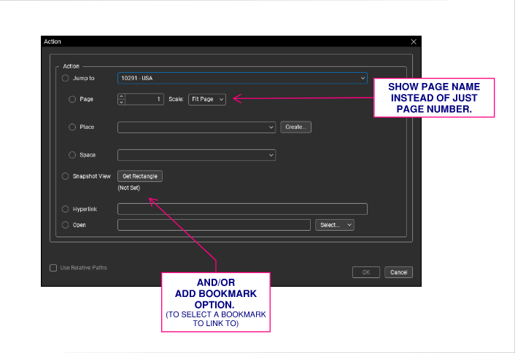
Task: Enable Use Relative Paths checkbox
Action: pos(53,268)
